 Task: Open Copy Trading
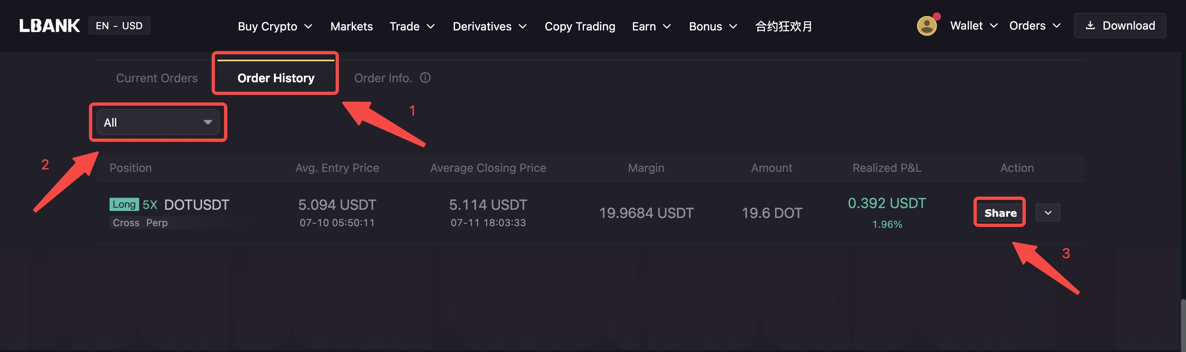point(580,26)
